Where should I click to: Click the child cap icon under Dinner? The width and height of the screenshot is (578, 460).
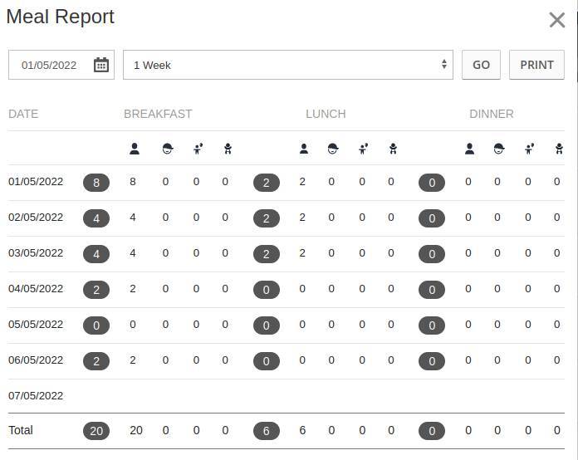[x=499, y=149]
